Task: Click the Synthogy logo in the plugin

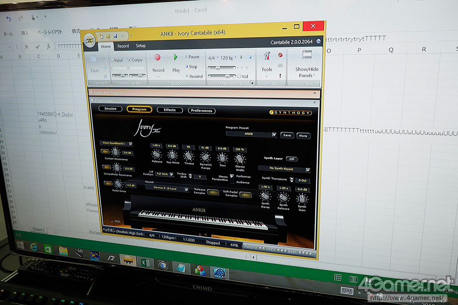Action: tap(290, 113)
